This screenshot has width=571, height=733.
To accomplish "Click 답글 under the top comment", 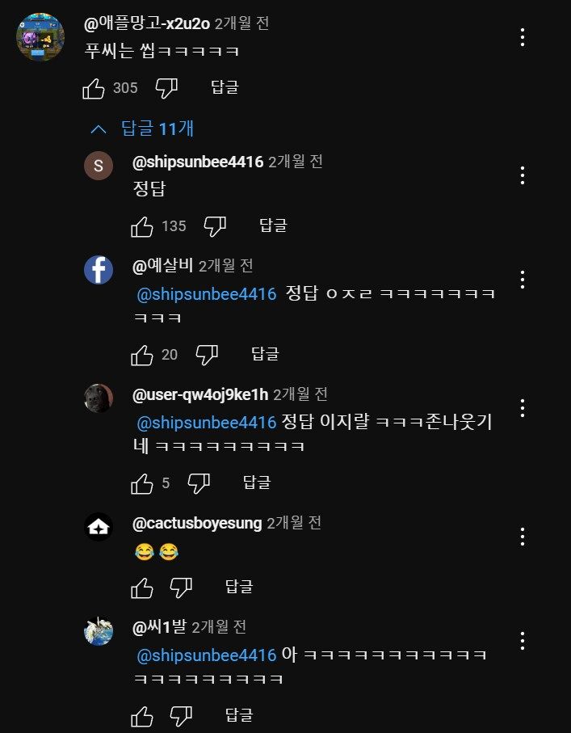I will (x=225, y=88).
